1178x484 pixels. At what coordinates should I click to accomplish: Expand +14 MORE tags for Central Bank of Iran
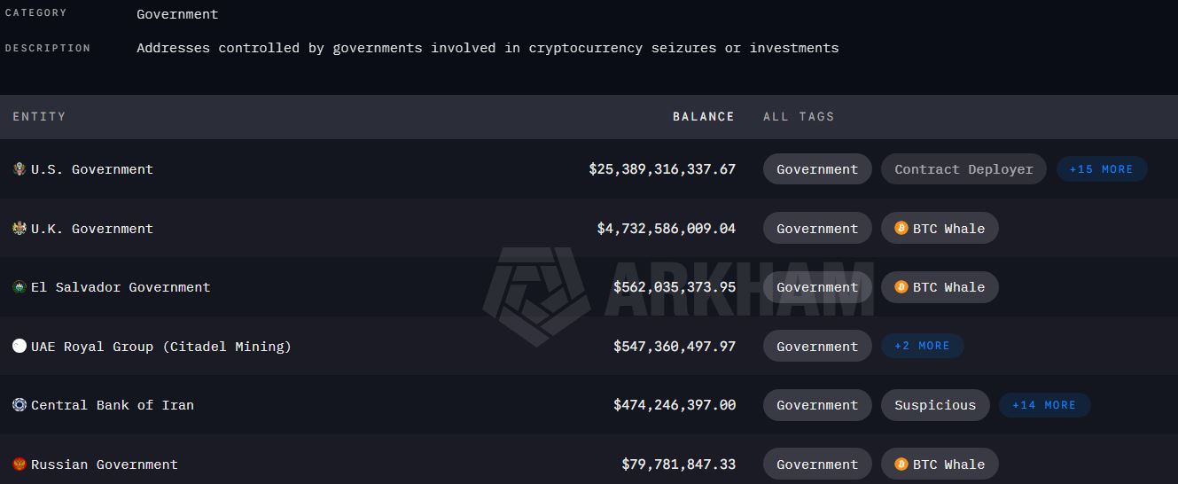[1044, 405]
